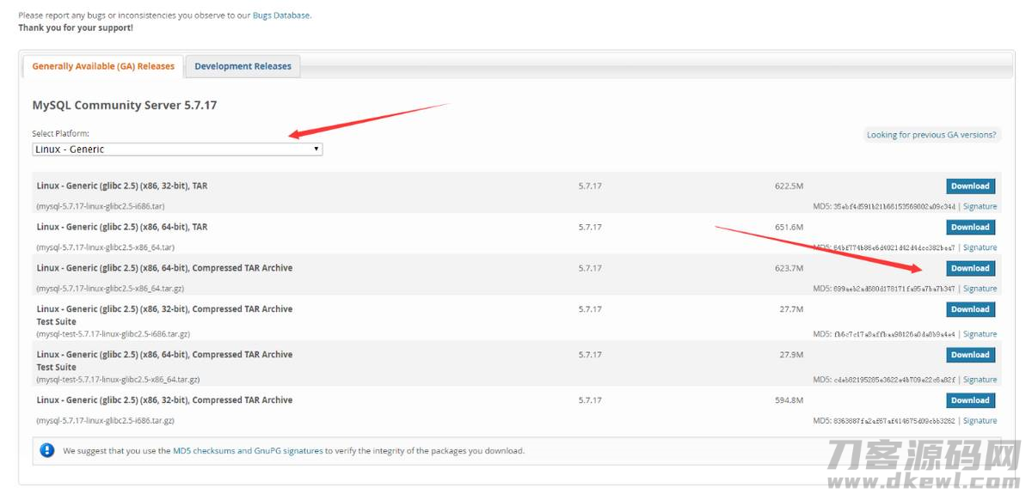Open the Bugs Database link
This screenshot has width=1032, height=494.
281,15
